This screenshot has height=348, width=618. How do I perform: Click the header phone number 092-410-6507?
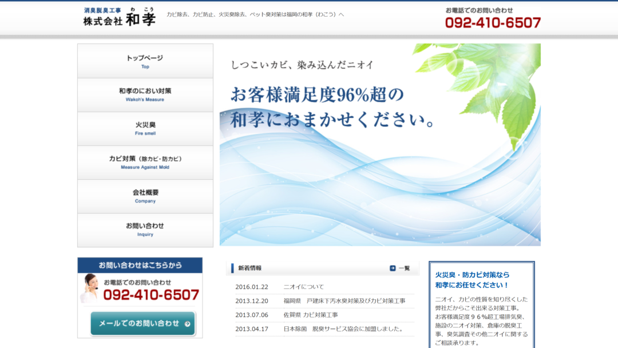click(x=493, y=23)
